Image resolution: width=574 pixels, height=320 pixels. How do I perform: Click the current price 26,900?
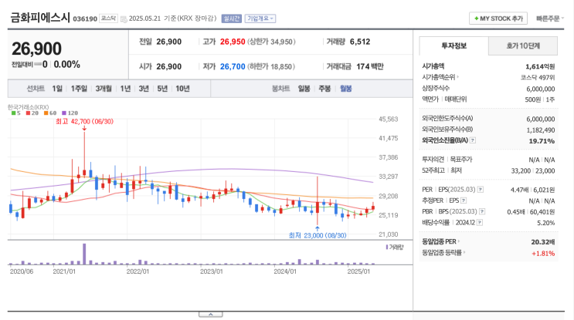[x=36, y=49]
